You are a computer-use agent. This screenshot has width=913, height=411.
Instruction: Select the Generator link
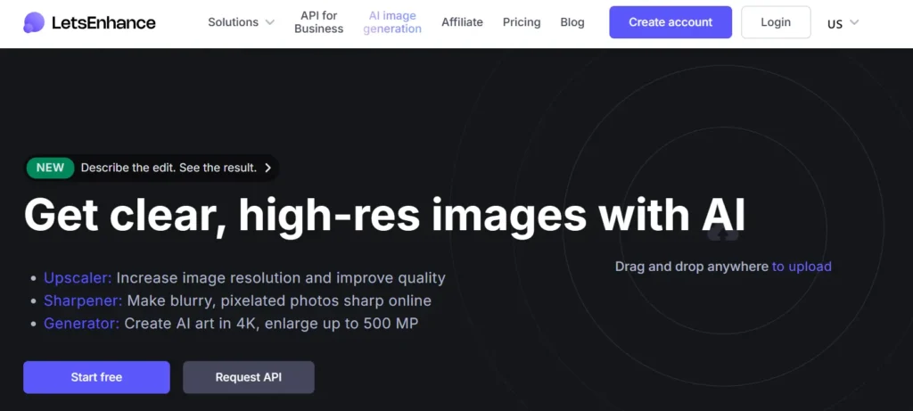point(81,324)
